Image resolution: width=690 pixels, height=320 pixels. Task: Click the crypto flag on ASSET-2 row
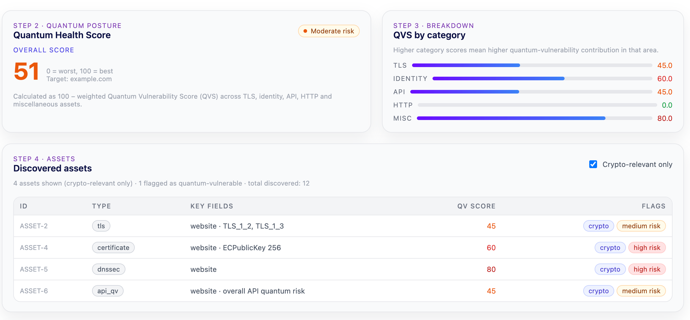tap(598, 226)
